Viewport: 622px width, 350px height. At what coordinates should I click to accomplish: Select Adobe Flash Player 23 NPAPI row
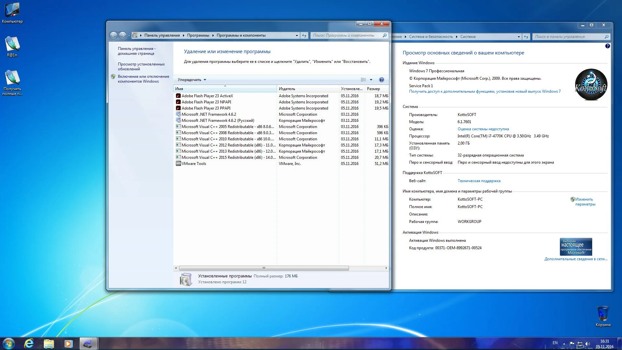pyautogui.click(x=281, y=102)
